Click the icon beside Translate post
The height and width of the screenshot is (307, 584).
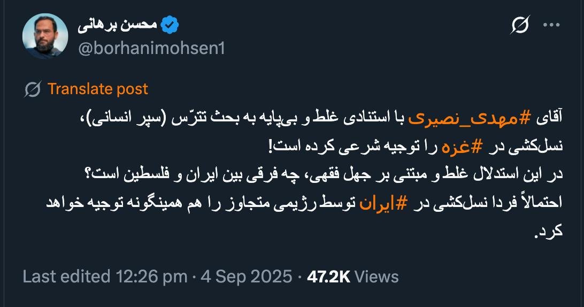(x=33, y=89)
